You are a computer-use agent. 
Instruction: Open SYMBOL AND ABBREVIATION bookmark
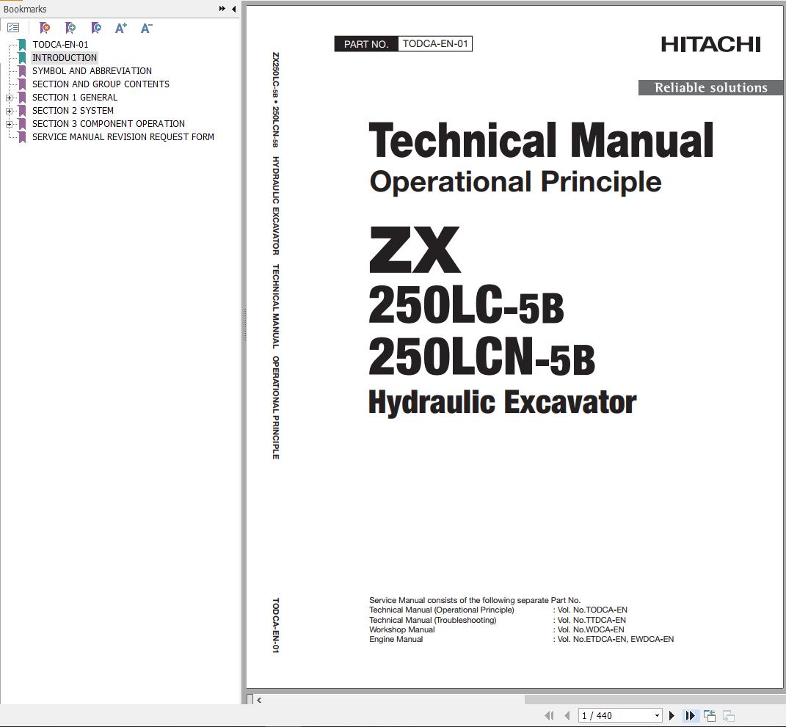click(x=92, y=71)
